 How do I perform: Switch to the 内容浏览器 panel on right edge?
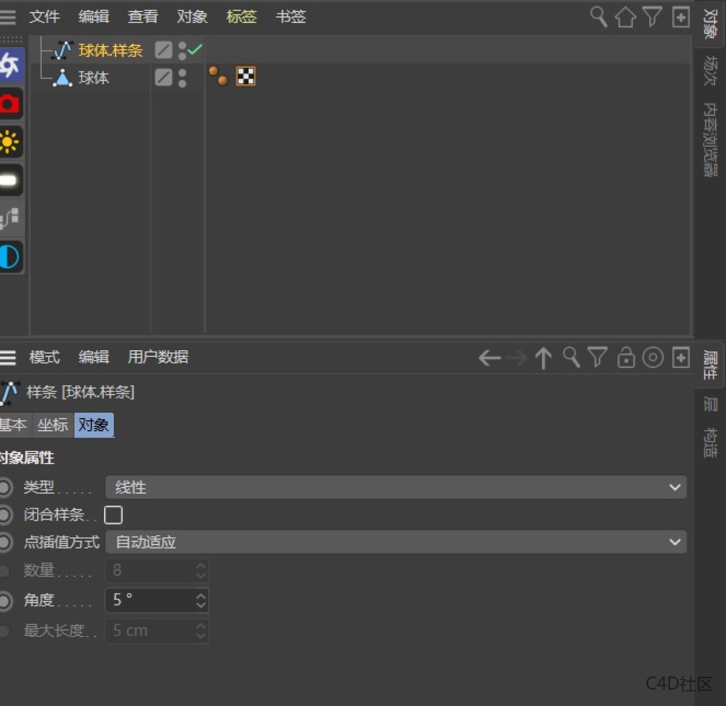click(709, 140)
